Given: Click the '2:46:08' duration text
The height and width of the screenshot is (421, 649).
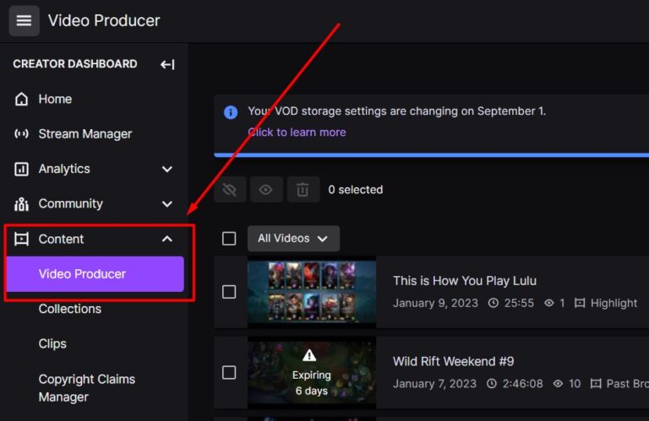Looking at the screenshot, I should click(x=522, y=383).
